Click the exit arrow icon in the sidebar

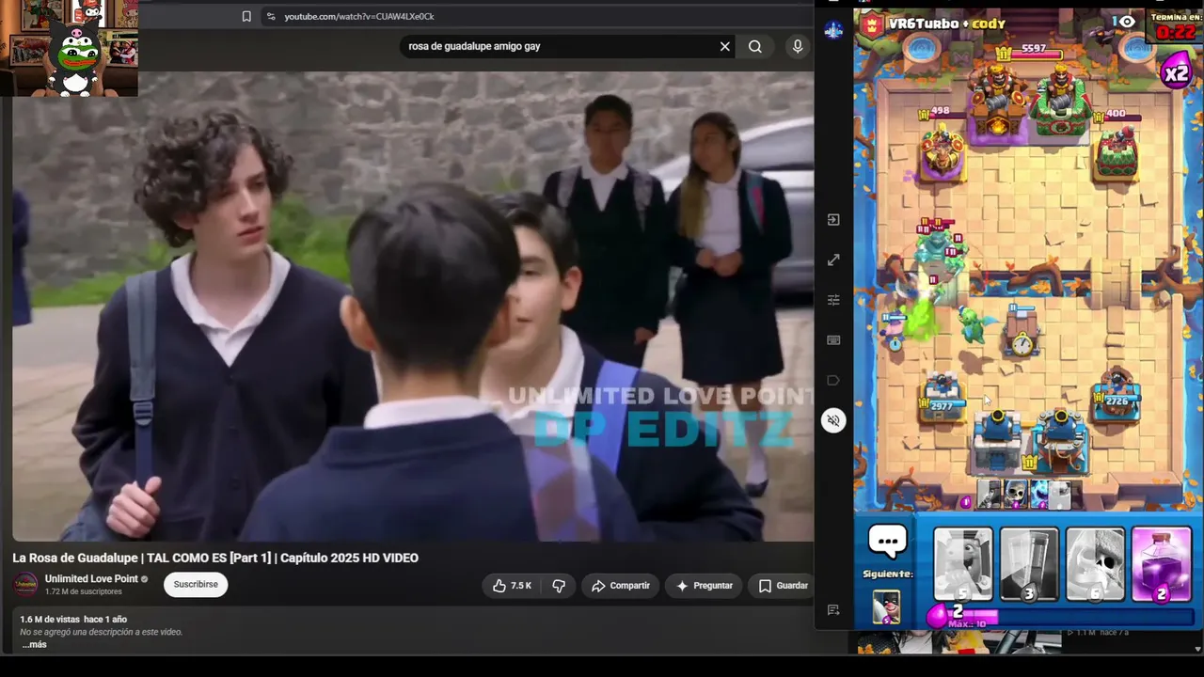coord(833,220)
